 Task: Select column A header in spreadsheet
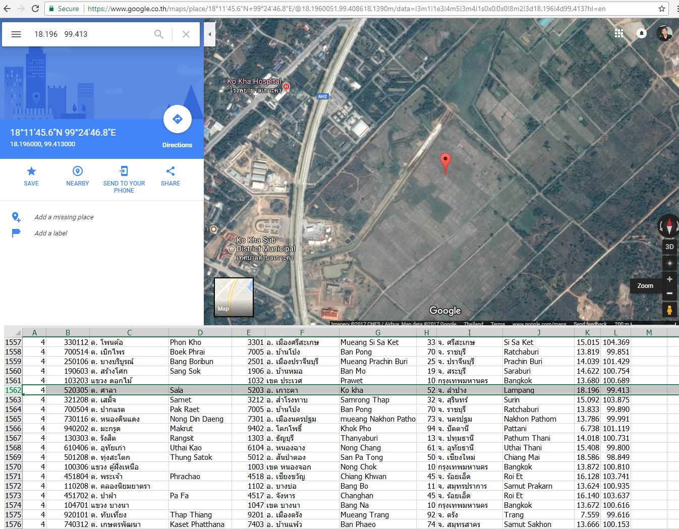pos(34,332)
